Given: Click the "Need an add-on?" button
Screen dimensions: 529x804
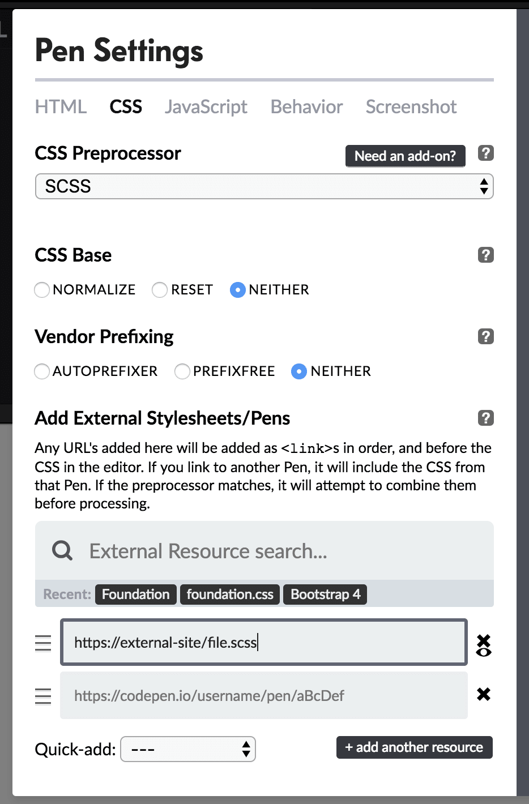Looking at the screenshot, I should [405, 156].
